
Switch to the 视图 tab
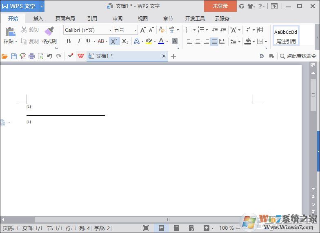click(143, 19)
